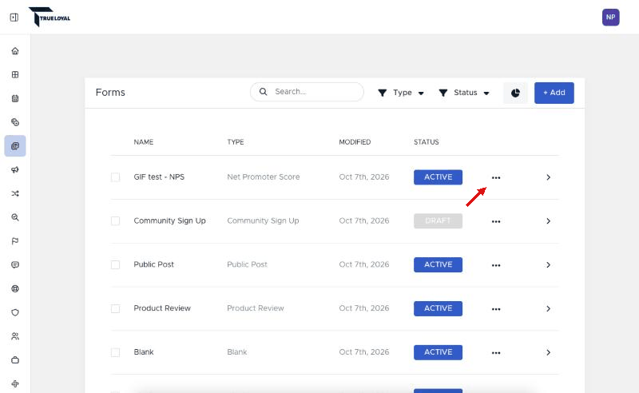Open the coins rewards sidebar icon

pos(15,122)
